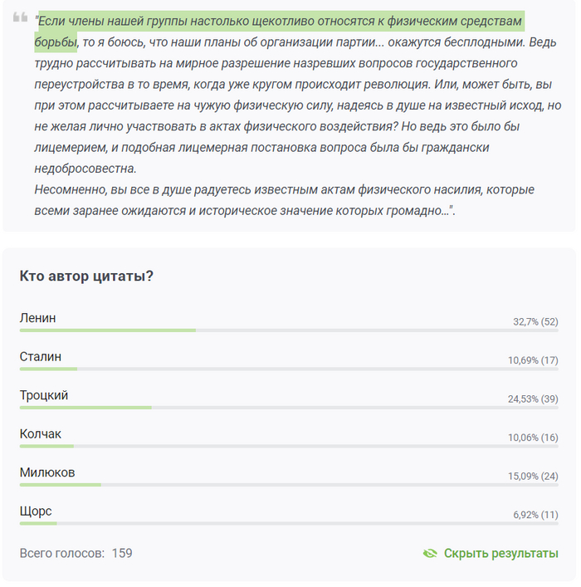Click the 10,69% (17) result figure
This screenshot has height=587, width=581.
coord(533,360)
